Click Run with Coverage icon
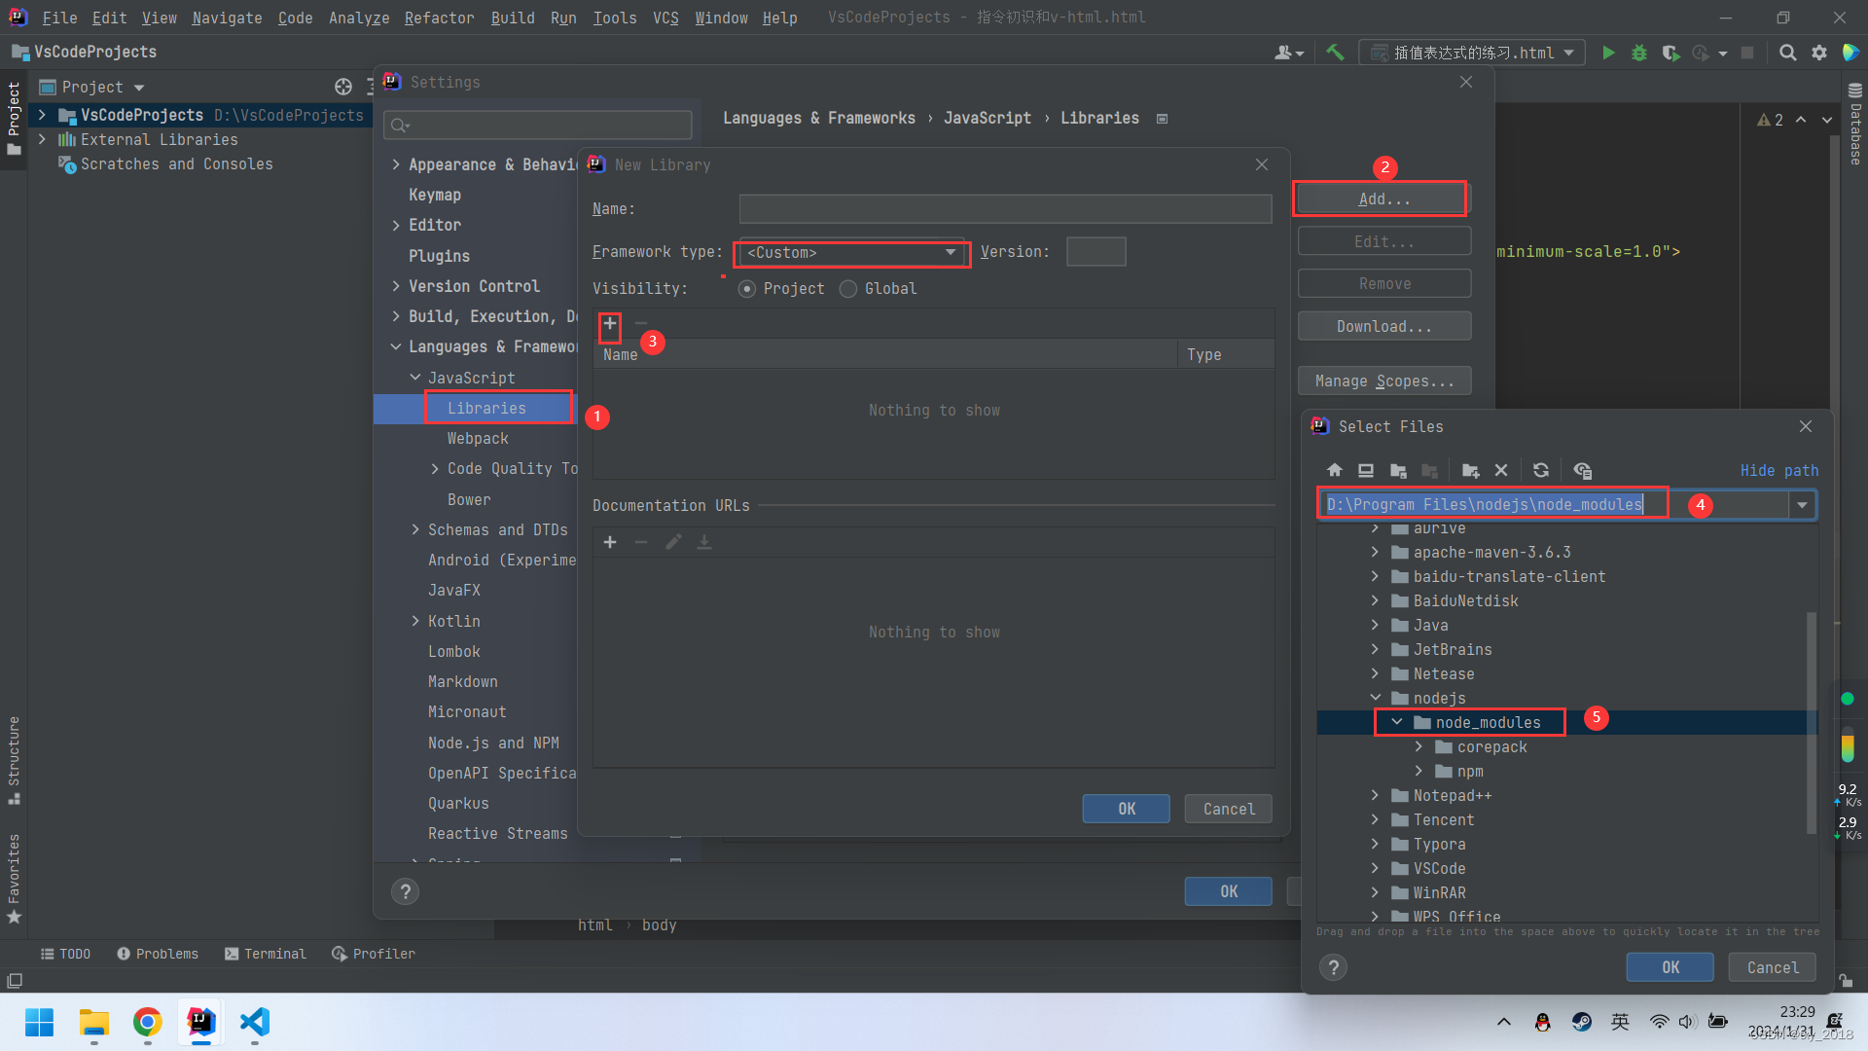1868x1051 pixels. 1670,53
